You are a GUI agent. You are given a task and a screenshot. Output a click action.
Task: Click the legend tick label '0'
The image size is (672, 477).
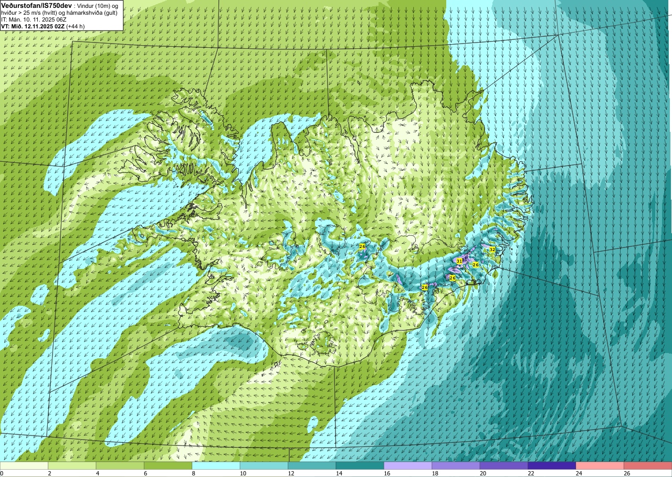point(2,473)
